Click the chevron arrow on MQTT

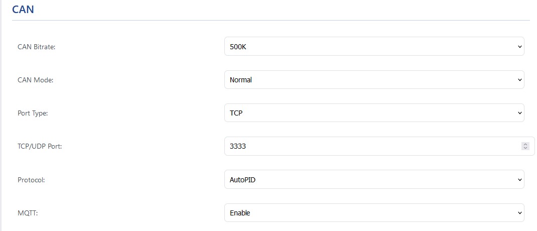point(519,213)
